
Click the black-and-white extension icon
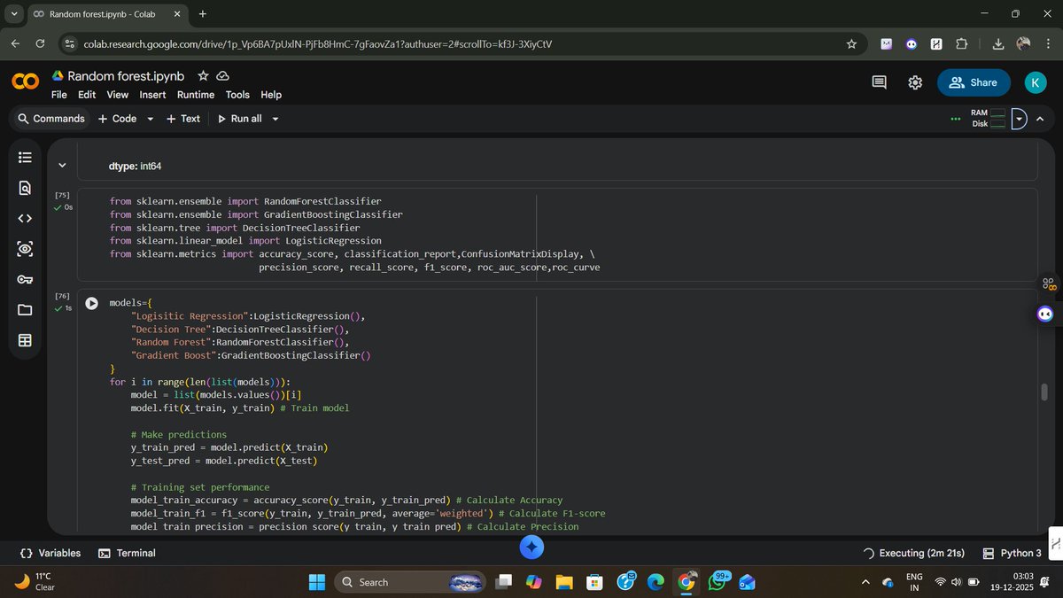(x=936, y=43)
